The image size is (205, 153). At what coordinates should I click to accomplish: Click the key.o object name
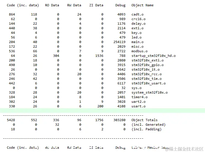136,33
